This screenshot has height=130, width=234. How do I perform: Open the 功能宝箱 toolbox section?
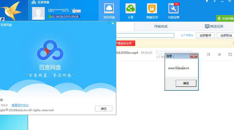[x=173, y=11]
